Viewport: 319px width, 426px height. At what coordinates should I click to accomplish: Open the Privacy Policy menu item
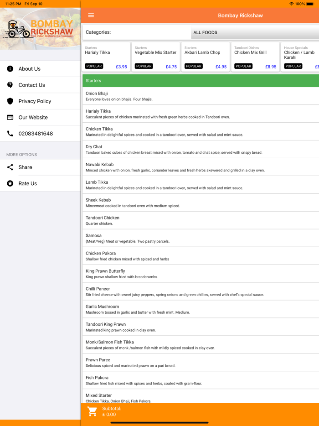(41, 101)
